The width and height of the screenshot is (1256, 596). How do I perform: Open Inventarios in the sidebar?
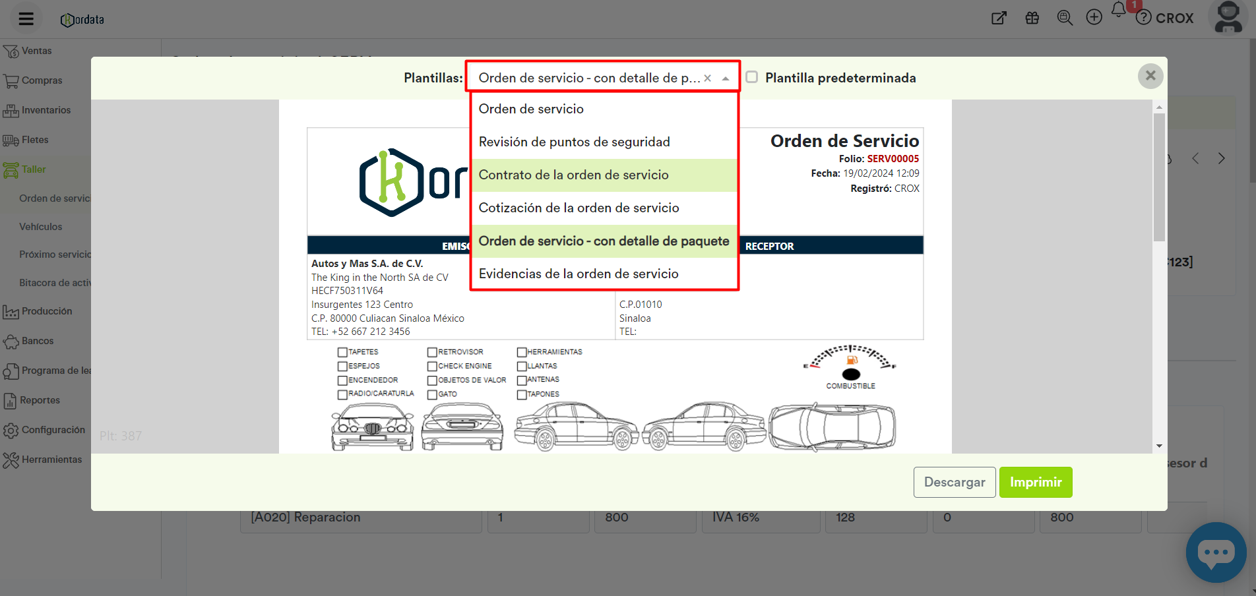tap(46, 110)
